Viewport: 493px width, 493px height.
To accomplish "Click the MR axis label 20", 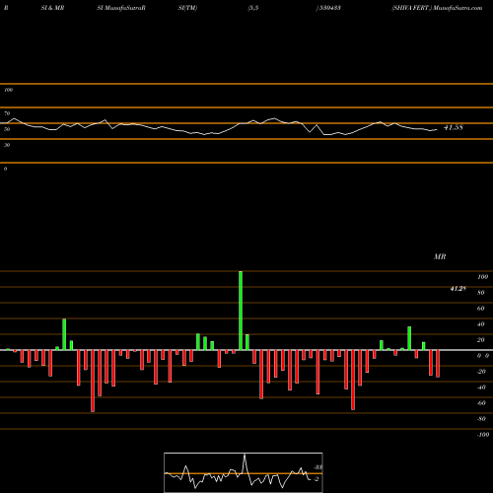I will (481, 340).
